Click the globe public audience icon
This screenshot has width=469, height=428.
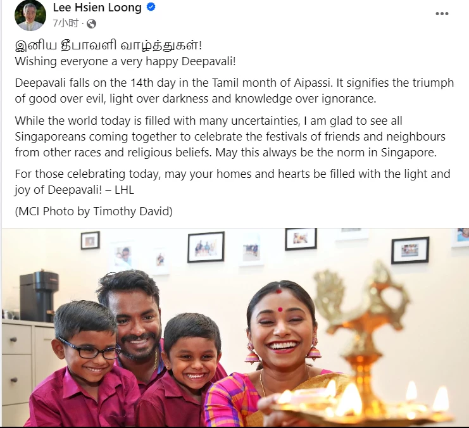(x=91, y=23)
